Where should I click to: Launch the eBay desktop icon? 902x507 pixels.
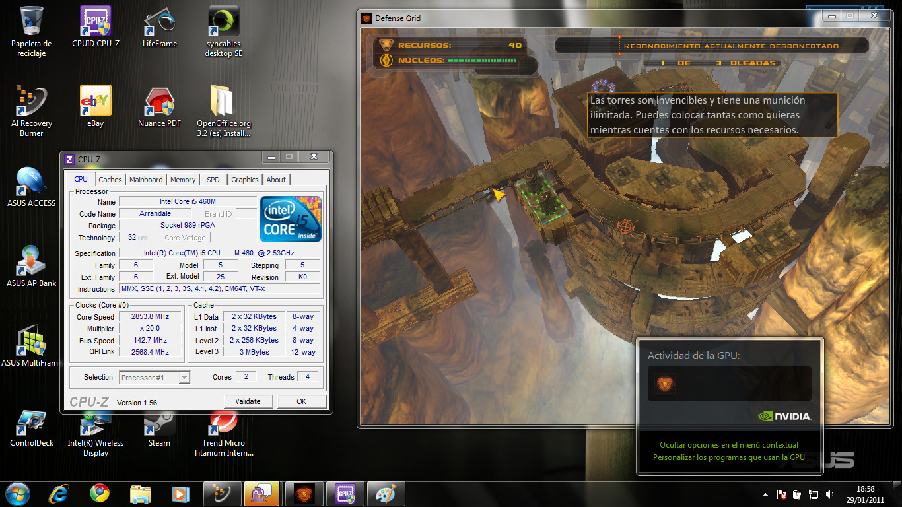96,101
